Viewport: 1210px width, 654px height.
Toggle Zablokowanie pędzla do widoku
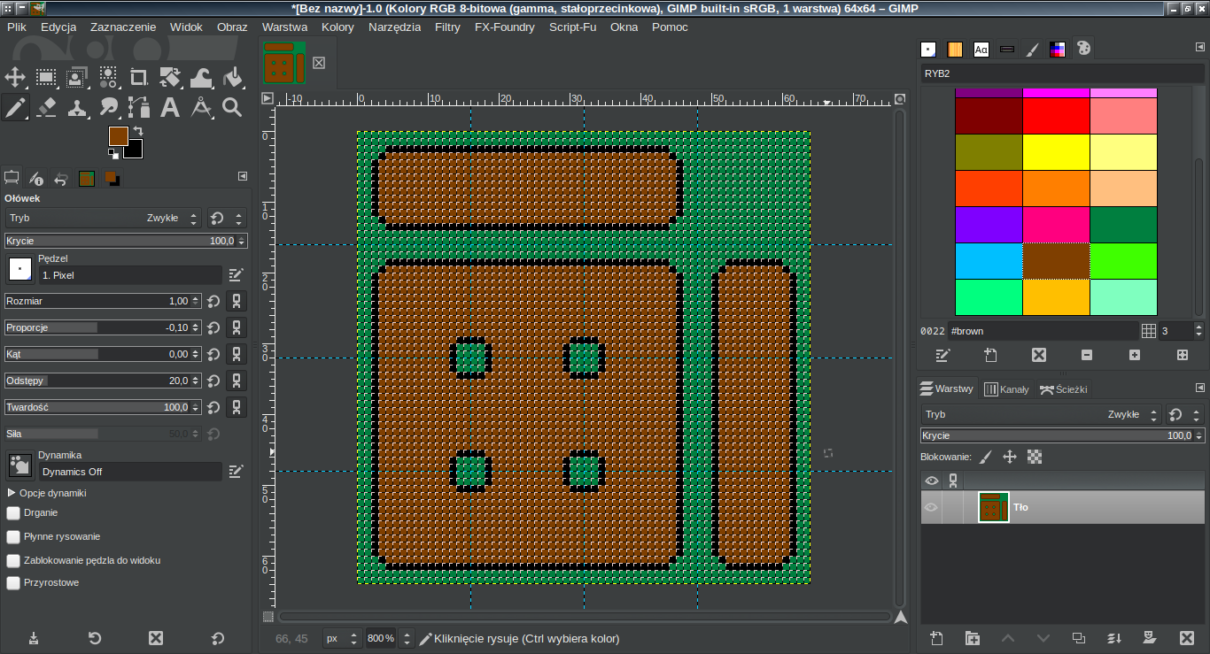click(13, 560)
